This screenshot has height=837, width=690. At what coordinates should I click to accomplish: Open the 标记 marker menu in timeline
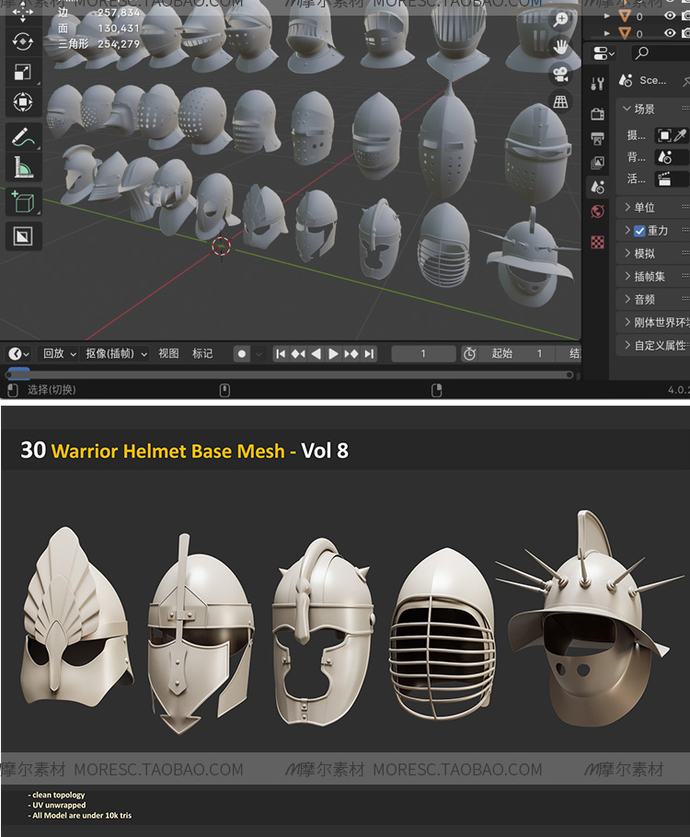pos(202,353)
